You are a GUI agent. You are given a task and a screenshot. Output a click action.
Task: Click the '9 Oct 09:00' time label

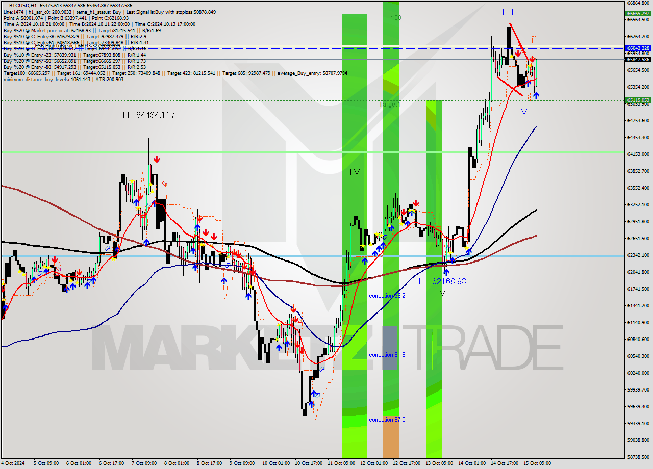point(241,463)
